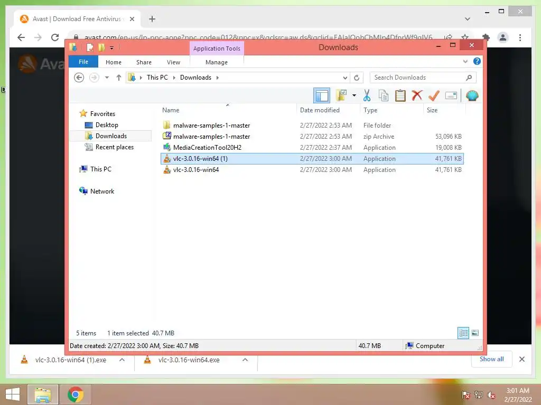The width and height of the screenshot is (541, 405).
Task: Toggle the preview pane layout icon
Action: click(x=322, y=96)
